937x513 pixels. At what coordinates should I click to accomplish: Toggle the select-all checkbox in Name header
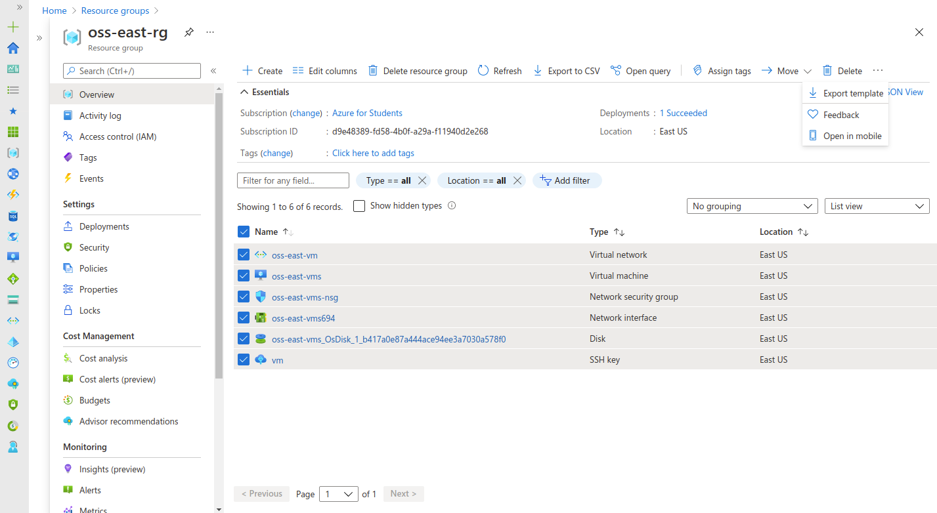coord(244,232)
